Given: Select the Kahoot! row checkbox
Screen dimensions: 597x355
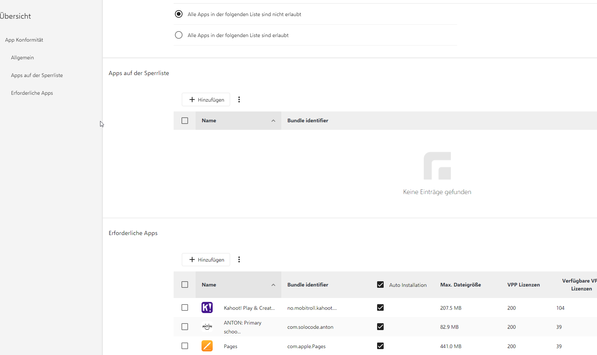Looking at the screenshot, I should [x=185, y=307].
